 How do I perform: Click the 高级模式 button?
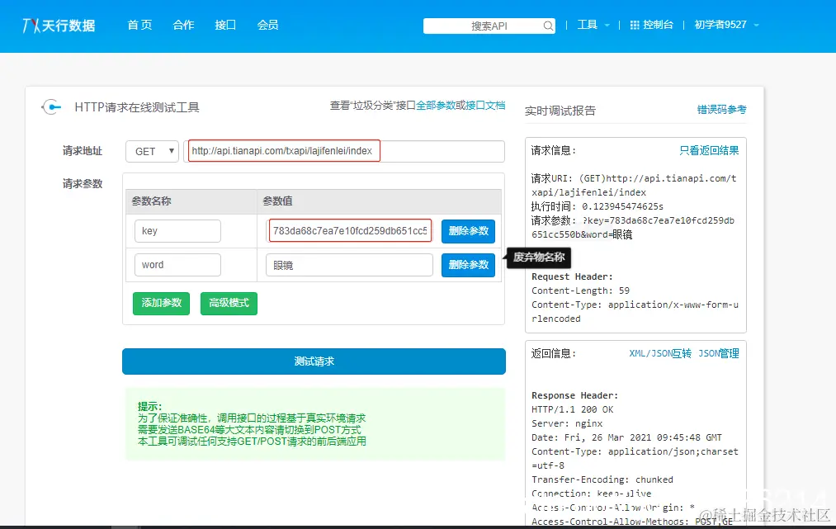229,304
